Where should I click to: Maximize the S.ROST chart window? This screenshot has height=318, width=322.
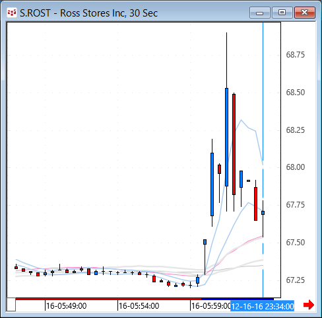pos(282,13)
